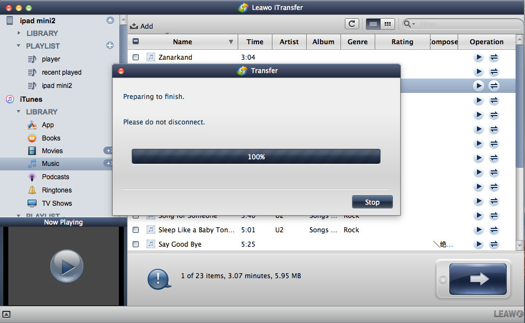Viewport: 525px width, 323px height.
Task: Stop the transfer in progress
Action: [x=372, y=202]
